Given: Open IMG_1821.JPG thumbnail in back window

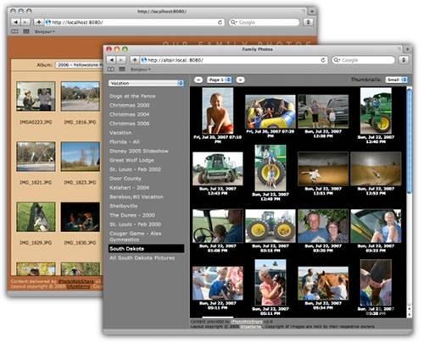Looking at the screenshot, I should click(36, 157).
